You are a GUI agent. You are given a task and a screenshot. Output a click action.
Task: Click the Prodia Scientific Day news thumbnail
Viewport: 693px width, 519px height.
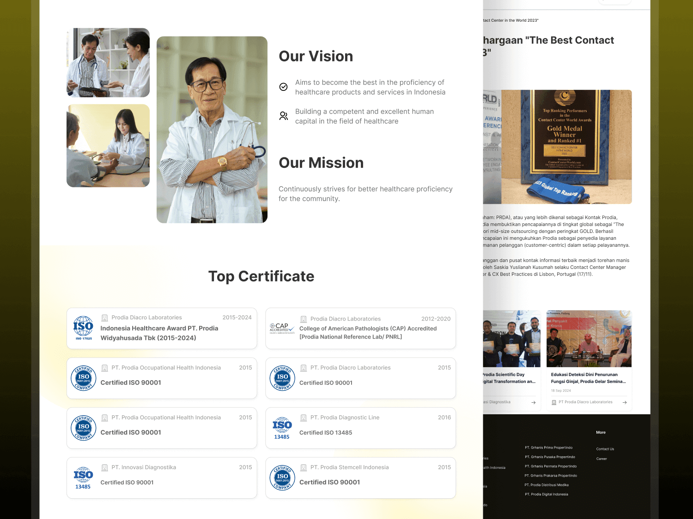(x=511, y=338)
